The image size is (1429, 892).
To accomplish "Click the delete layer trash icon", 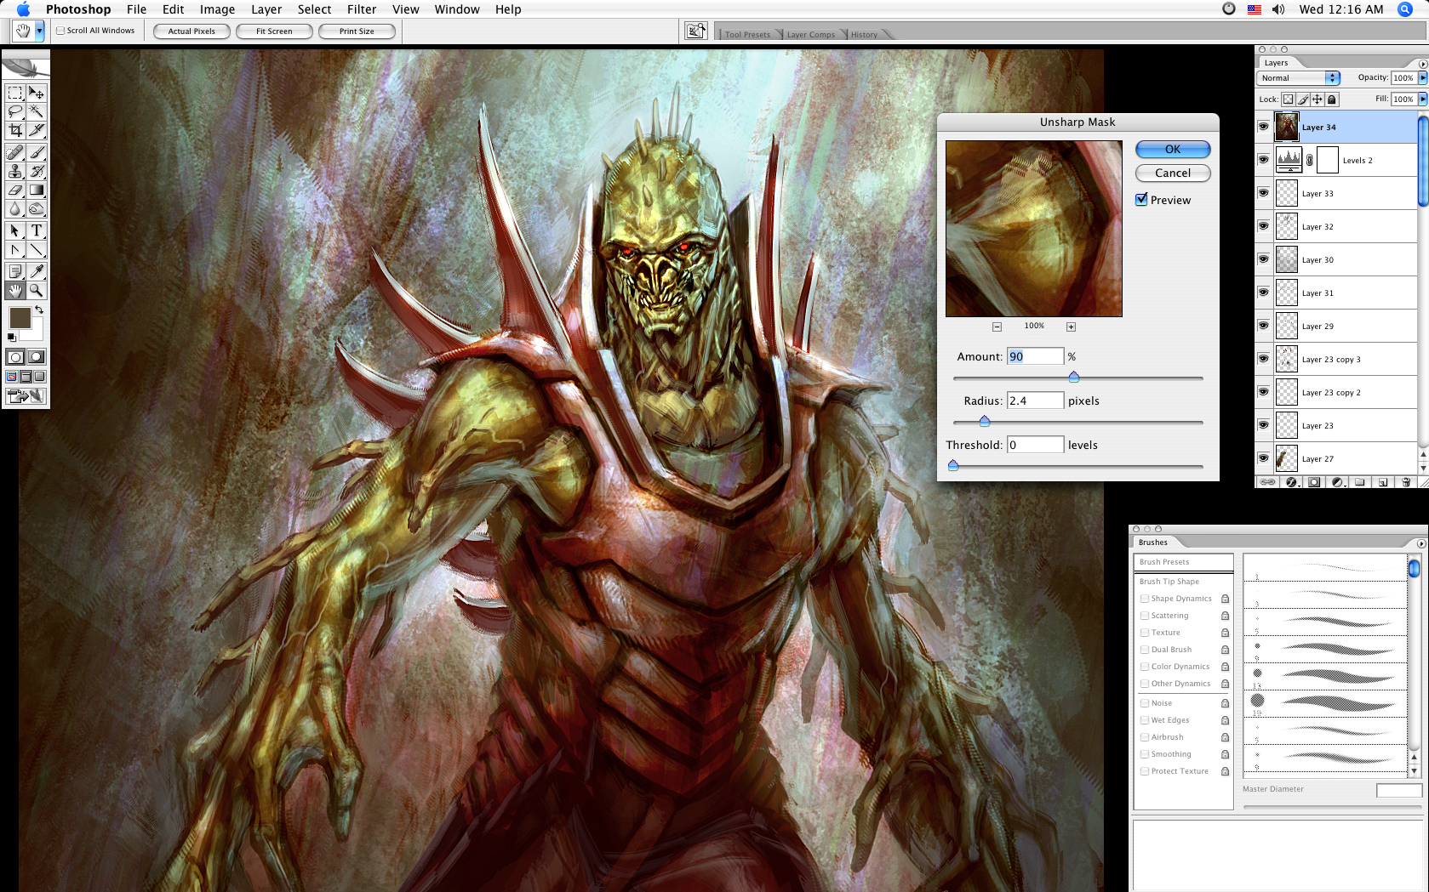I will coord(1406,482).
